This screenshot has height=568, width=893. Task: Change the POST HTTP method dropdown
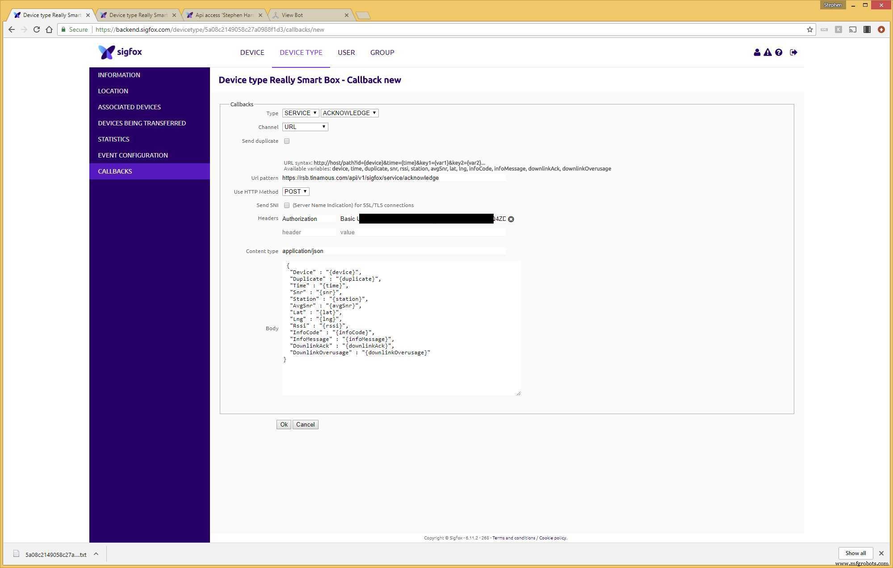click(x=295, y=191)
